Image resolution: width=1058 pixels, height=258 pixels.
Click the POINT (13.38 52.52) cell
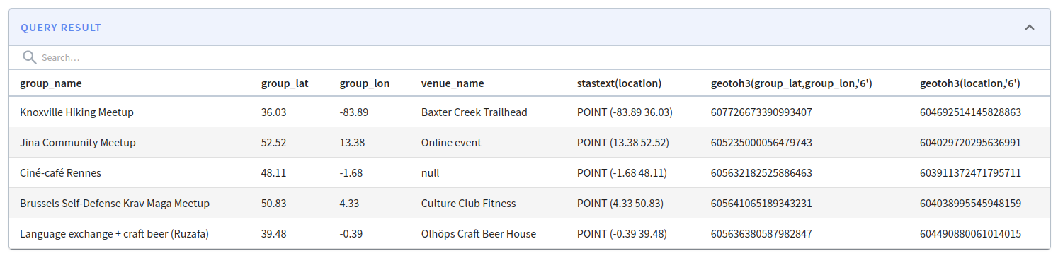click(622, 142)
